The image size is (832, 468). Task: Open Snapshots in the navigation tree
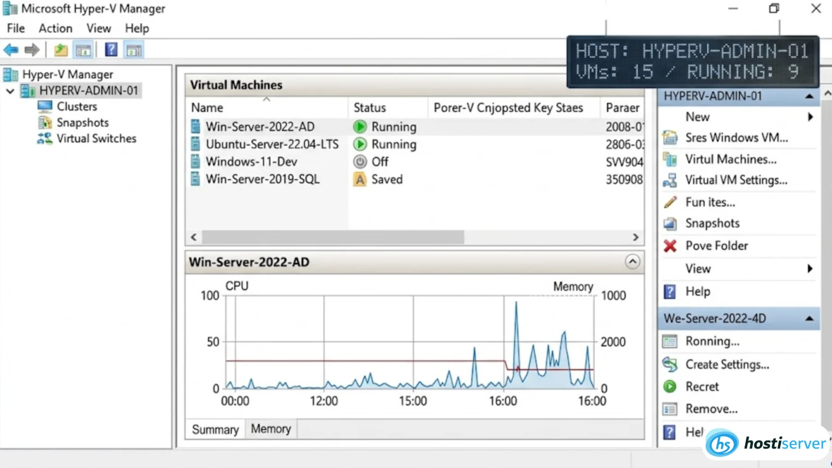[83, 122]
